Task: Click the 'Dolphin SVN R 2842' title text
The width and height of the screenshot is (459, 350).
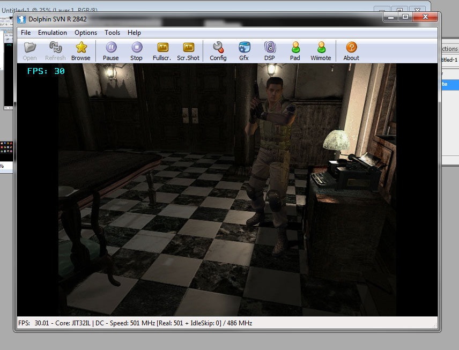Action: tap(57, 19)
